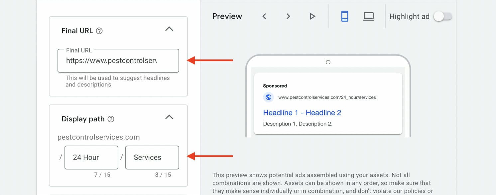Viewport: 496px width, 195px height.
Task: Collapse the Display path section
Action: click(x=169, y=117)
